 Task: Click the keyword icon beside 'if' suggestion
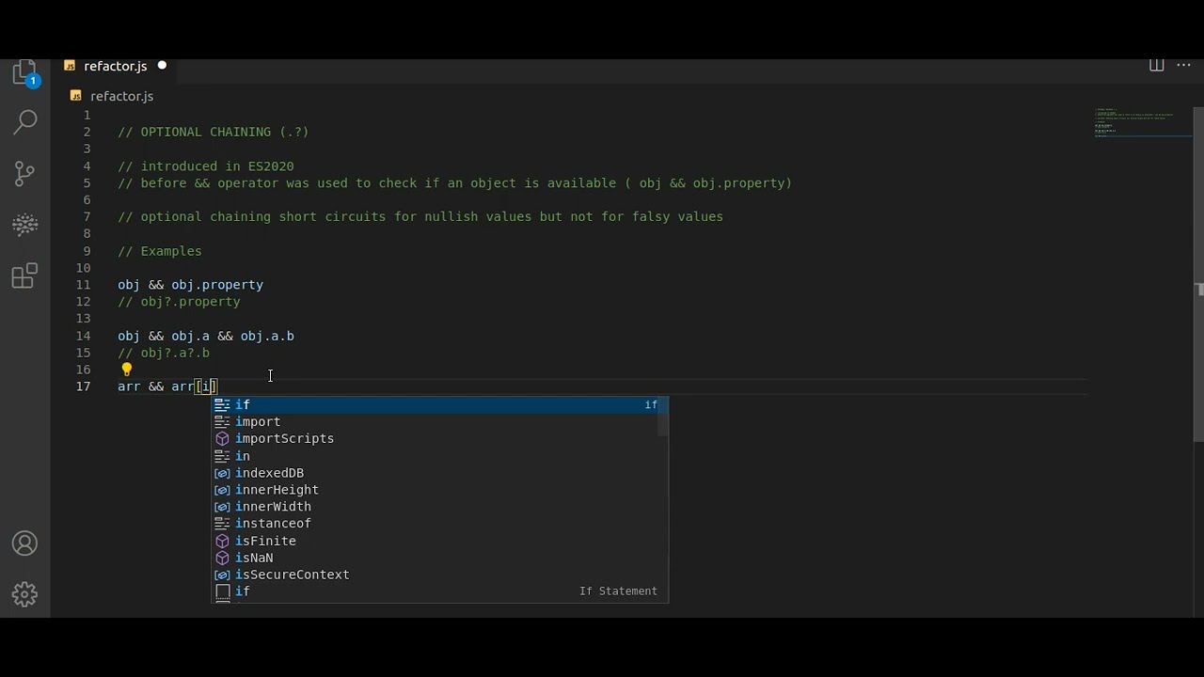222,404
